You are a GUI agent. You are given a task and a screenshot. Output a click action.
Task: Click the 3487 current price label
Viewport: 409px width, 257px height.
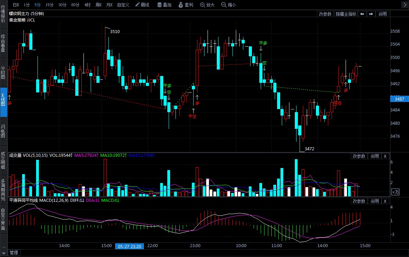[x=399, y=99]
